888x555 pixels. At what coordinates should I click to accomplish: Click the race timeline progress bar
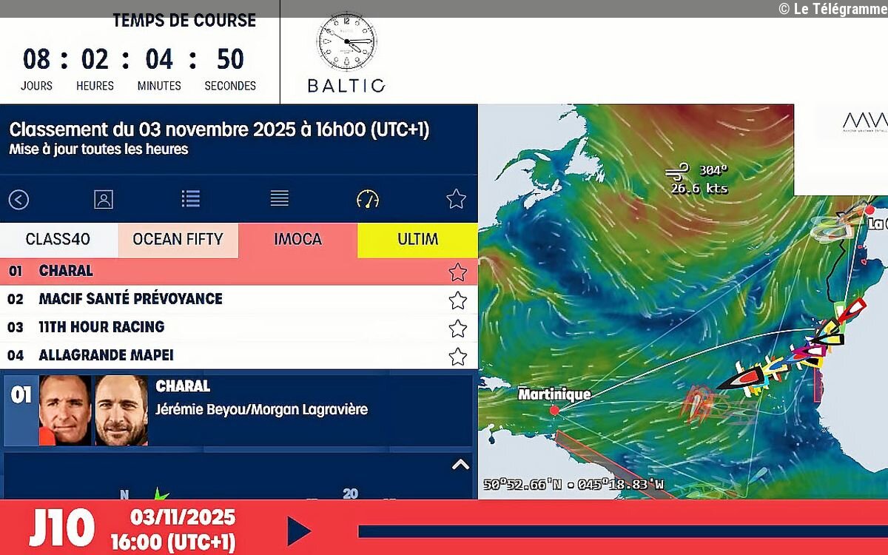pos(622,531)
